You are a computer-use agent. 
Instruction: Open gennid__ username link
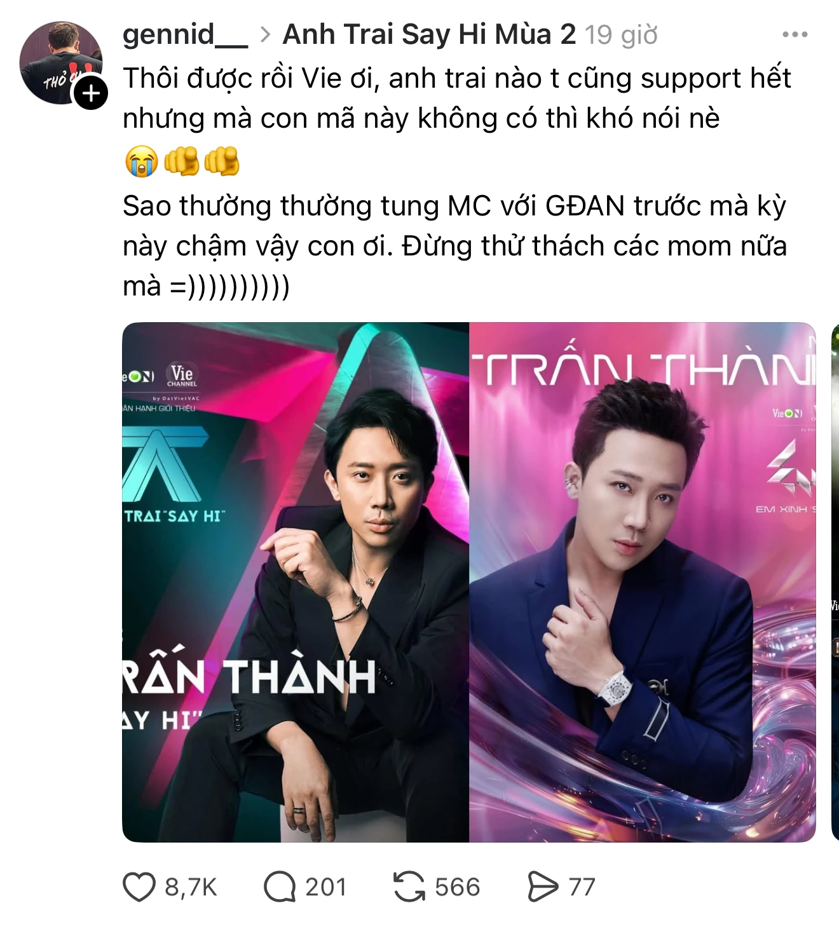(185, 35)
